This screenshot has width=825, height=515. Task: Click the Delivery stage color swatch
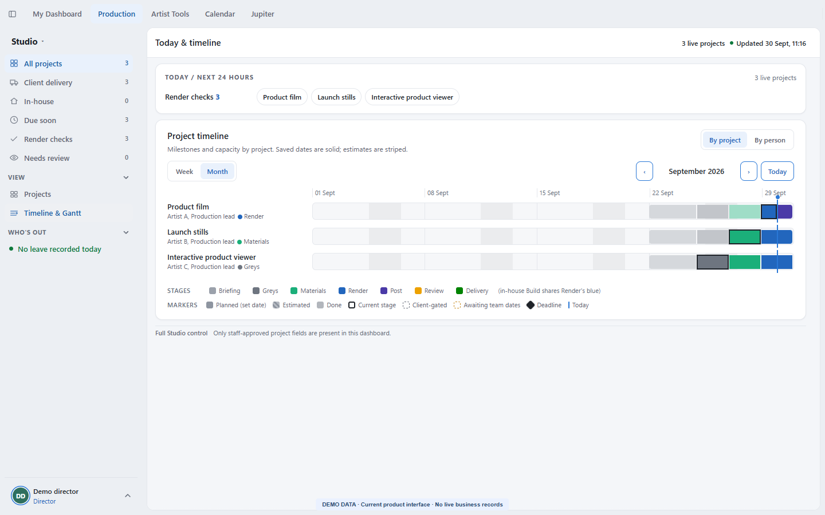[x=459, y=291]
